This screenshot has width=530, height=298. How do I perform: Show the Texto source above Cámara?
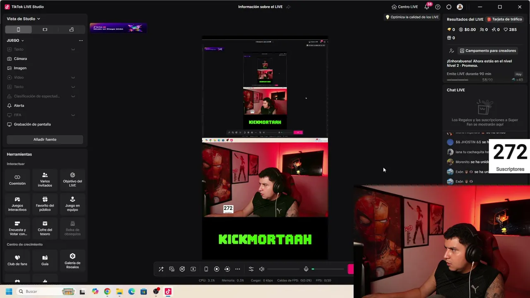[73, 49]
